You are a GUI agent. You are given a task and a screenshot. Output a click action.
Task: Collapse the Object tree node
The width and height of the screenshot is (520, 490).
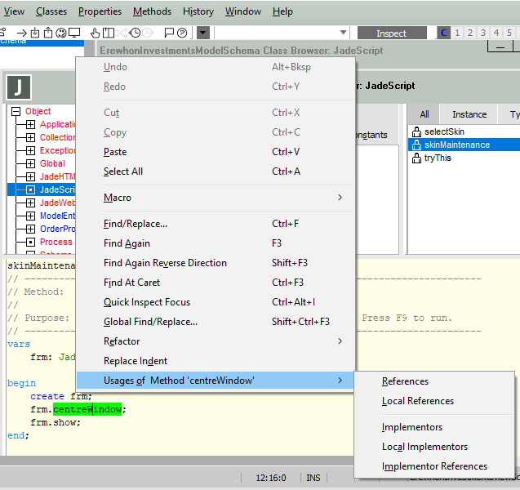[x=16, y=111]
